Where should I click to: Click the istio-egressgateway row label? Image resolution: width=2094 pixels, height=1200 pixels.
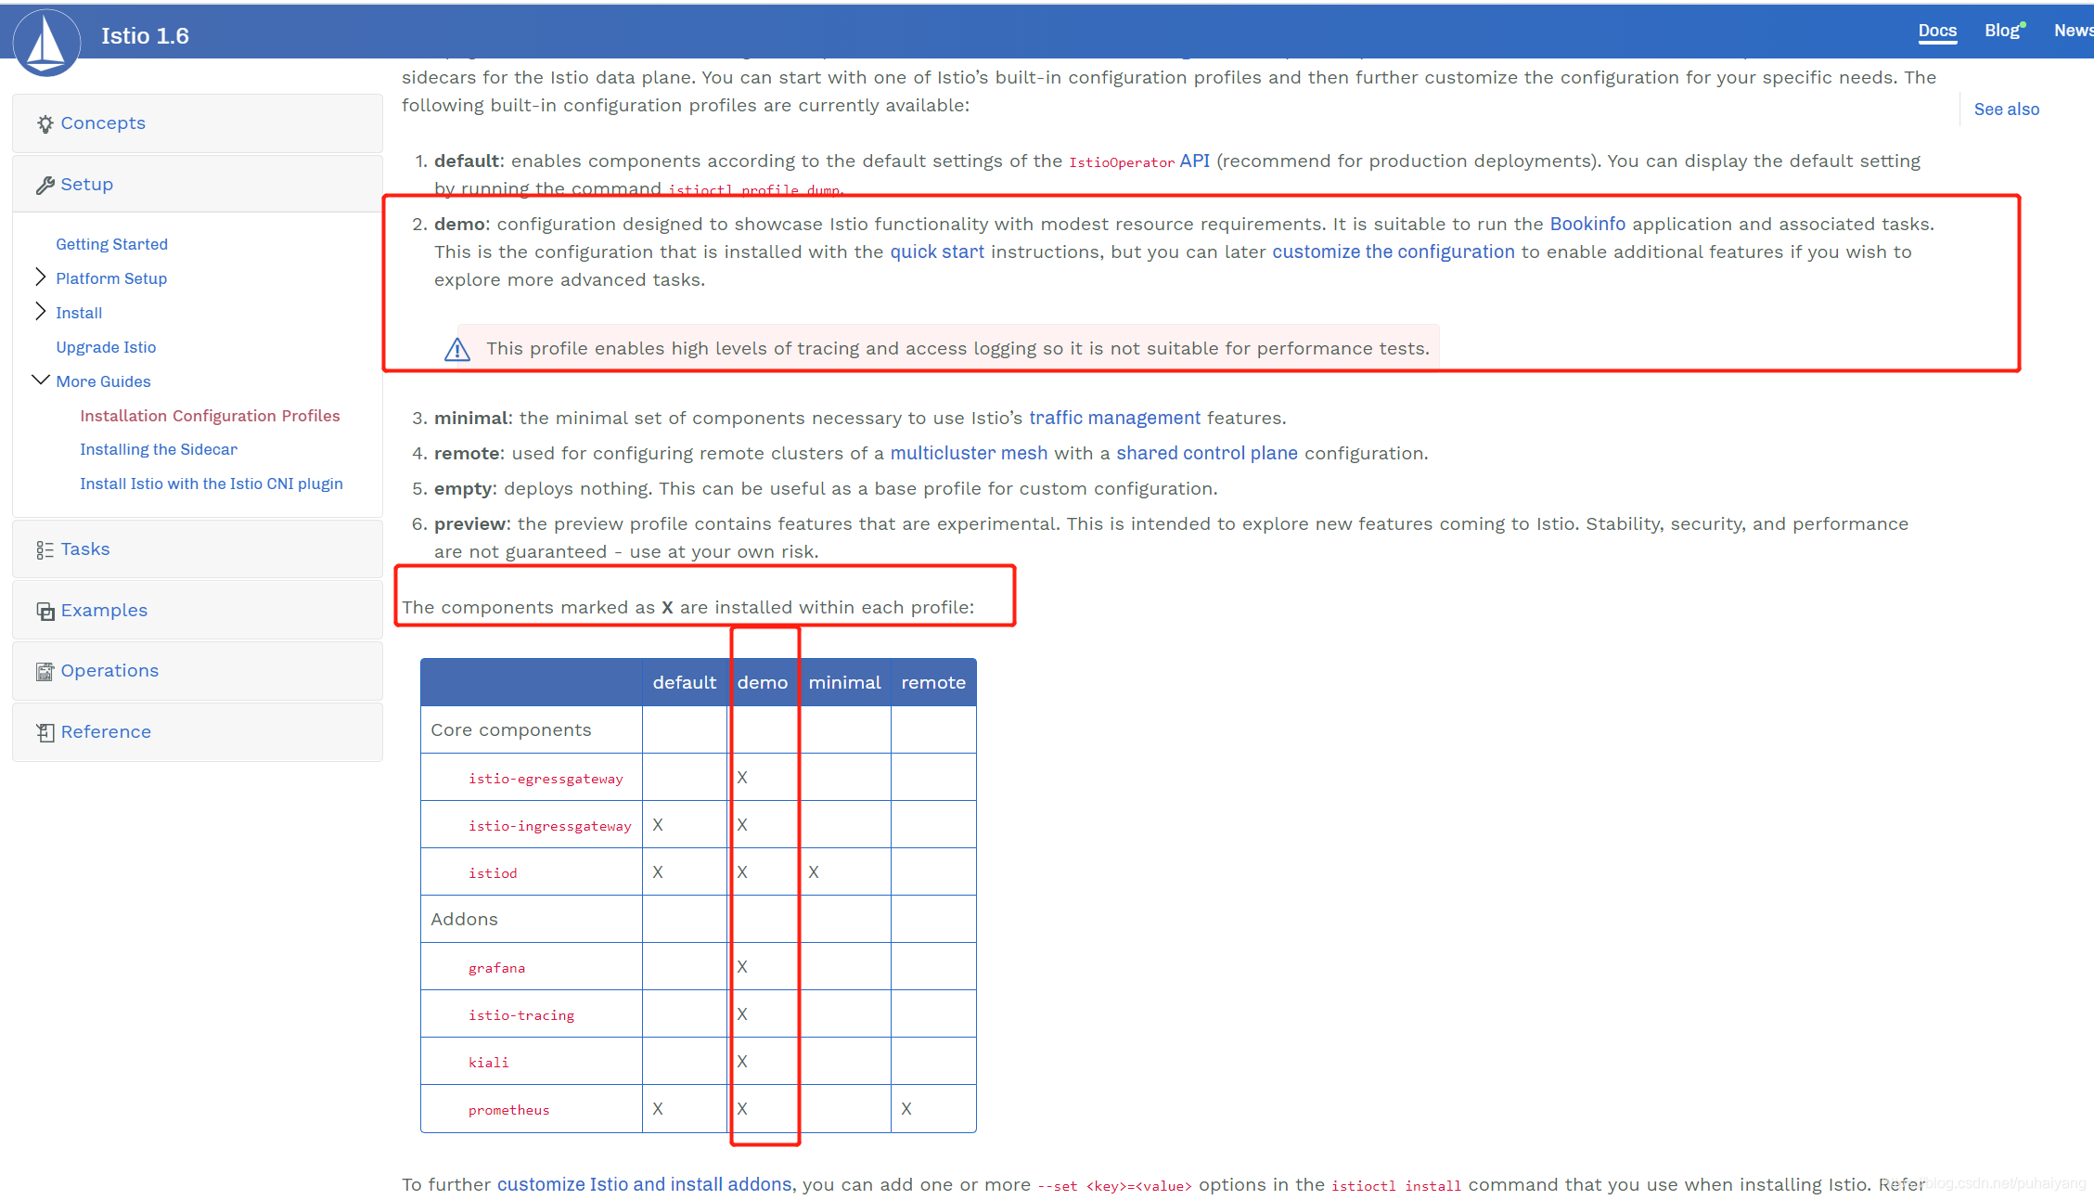pos(546,779)
